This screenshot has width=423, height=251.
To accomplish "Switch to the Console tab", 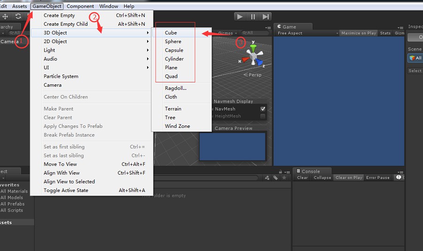I will tap(312, 171).
